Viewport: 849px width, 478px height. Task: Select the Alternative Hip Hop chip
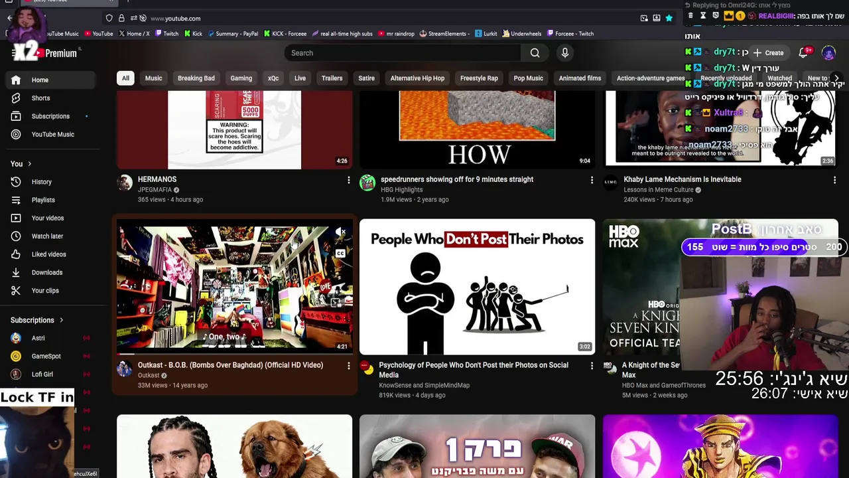pos(417,78)
